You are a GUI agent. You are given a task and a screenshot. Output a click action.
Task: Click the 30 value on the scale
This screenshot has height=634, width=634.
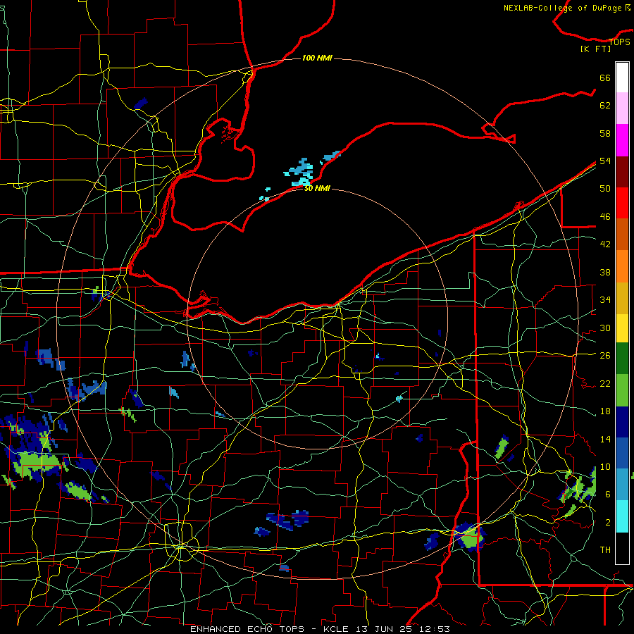pos(605,328)
